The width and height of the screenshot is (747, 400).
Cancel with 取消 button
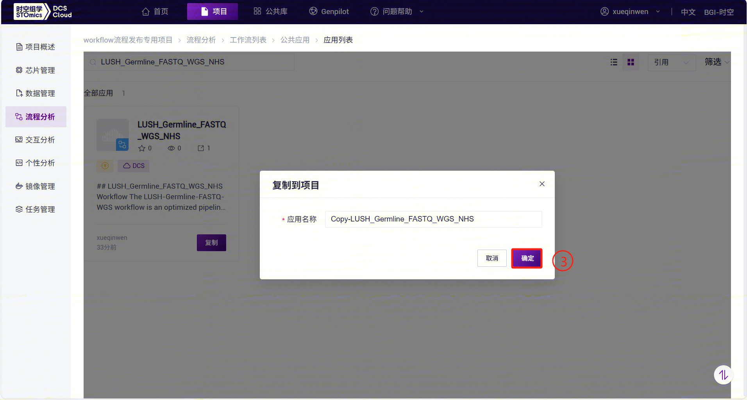[492, 258]
